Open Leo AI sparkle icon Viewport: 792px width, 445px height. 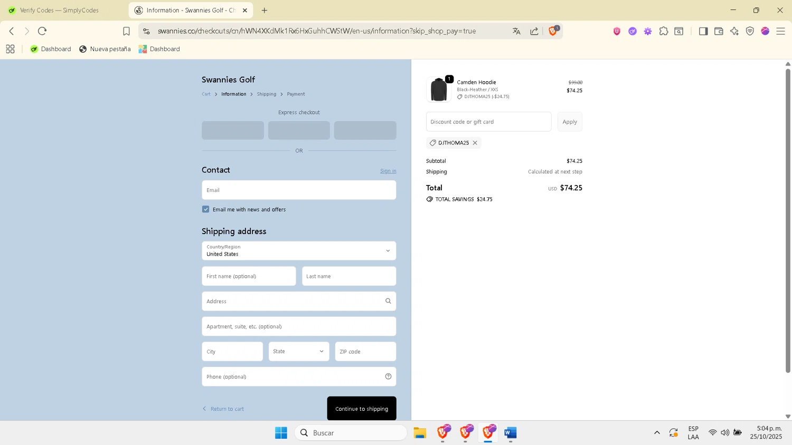click(x=734, y=31)
